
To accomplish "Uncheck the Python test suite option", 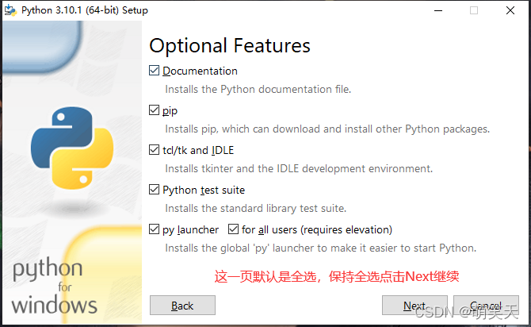I will pos(155,190).
